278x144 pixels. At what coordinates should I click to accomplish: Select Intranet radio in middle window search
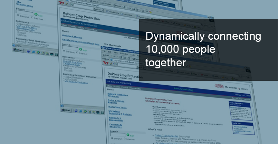64,50
